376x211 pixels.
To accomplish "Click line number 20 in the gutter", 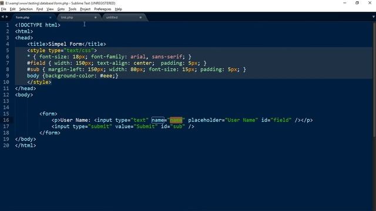I will (6, 145).
